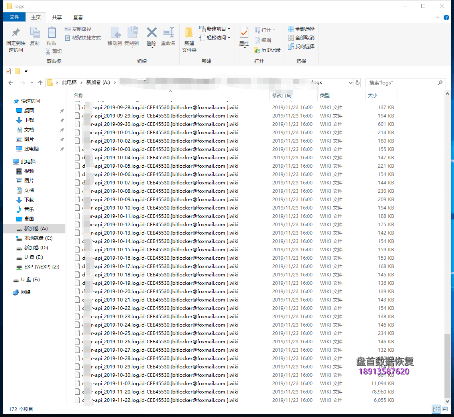
Task: Click the Refresh address bar button
Action: pos(358,83)
